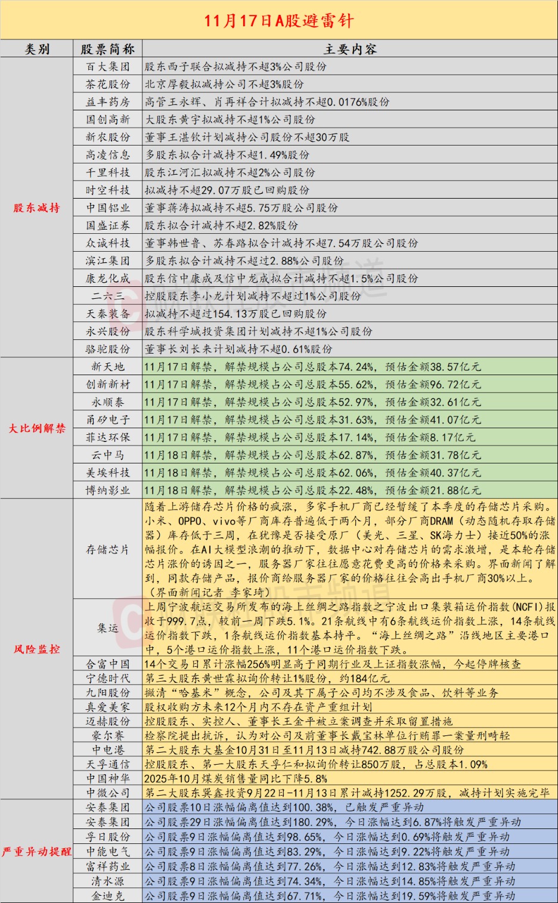Click the title 11月17日A股避雷针
Viewport: 558px width, 903px height.
[279, 21]
